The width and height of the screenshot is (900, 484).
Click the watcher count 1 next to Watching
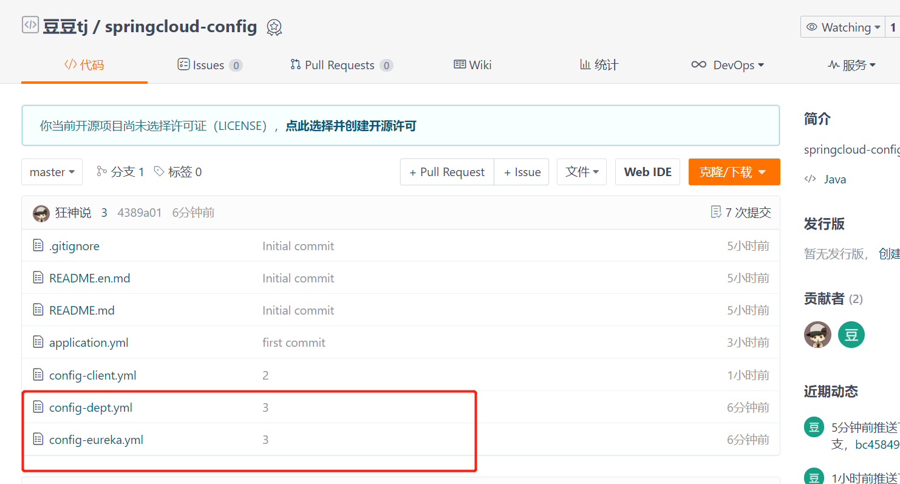pos(893,27)
